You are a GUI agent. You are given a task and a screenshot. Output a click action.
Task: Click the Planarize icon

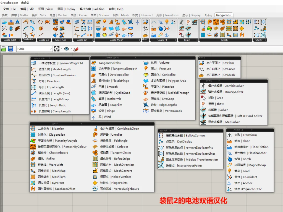146,87
